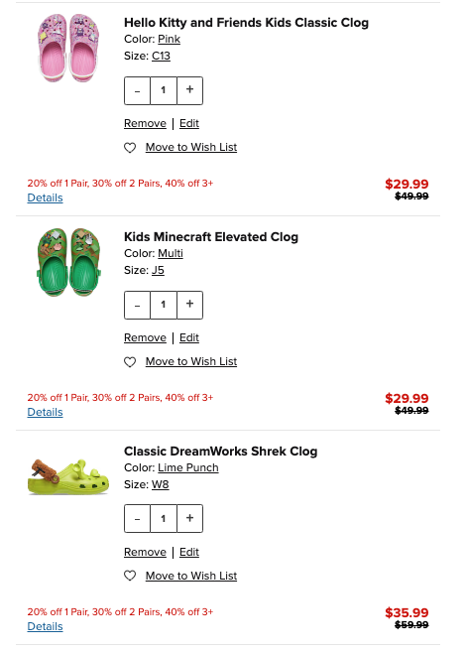The image size is (466, 652).
Task: Click heart icon for Minecraft Elevated Clog
Action: click(130, 362)
